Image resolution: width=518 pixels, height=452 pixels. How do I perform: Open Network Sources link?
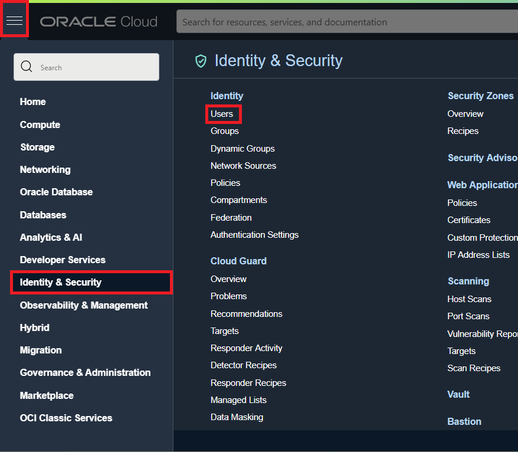(x=243, y=166)
